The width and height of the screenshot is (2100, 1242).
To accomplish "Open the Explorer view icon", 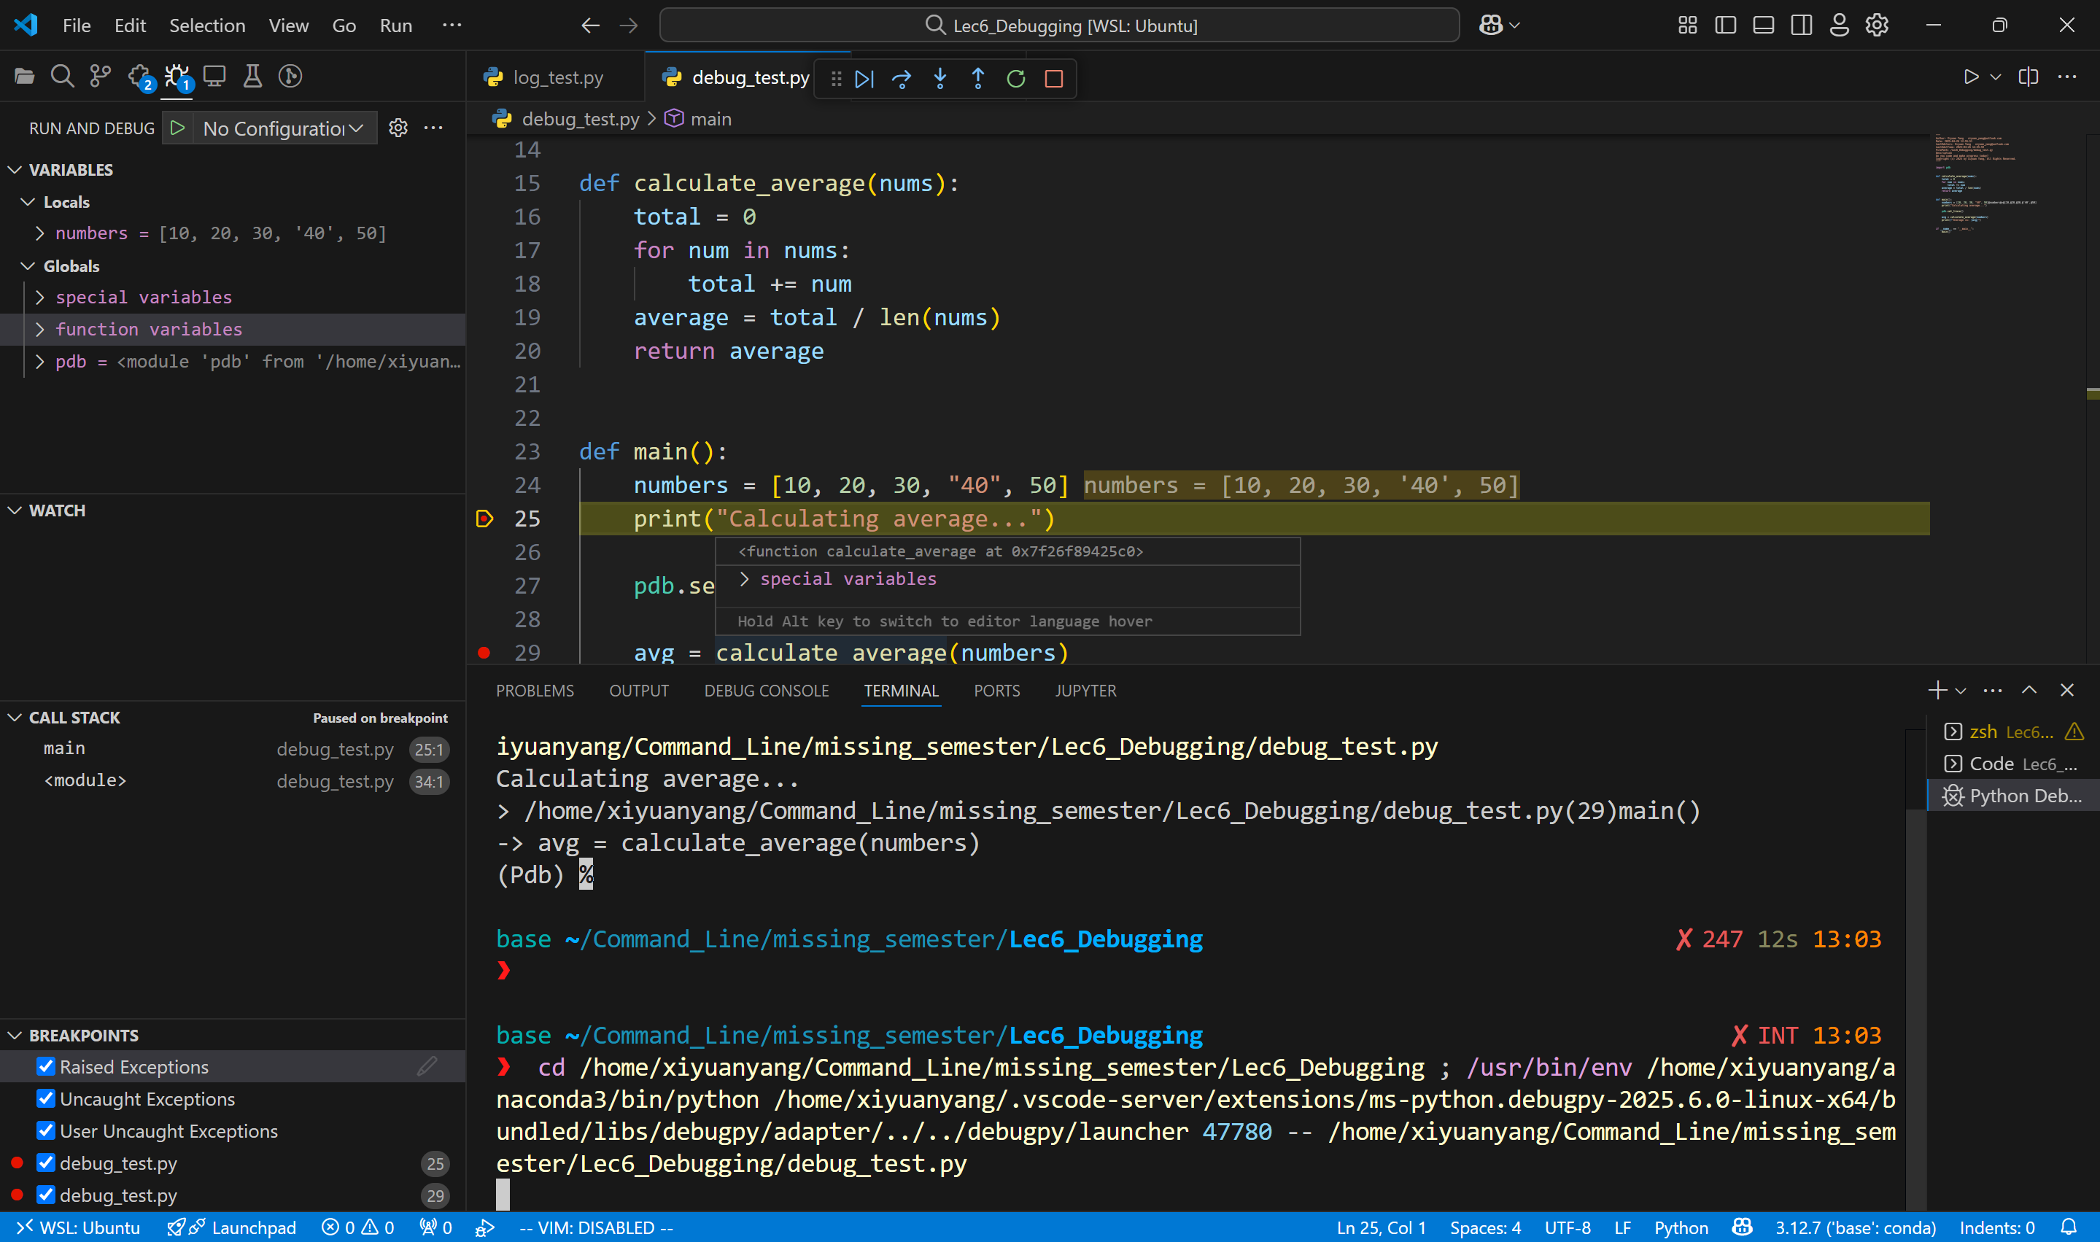I will pos(24,77).
